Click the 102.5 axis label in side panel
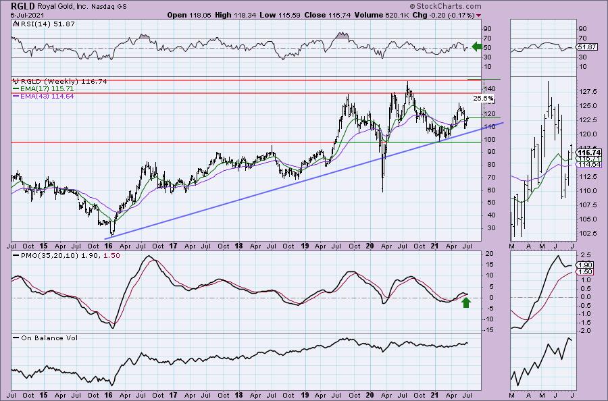 (588, 233)
